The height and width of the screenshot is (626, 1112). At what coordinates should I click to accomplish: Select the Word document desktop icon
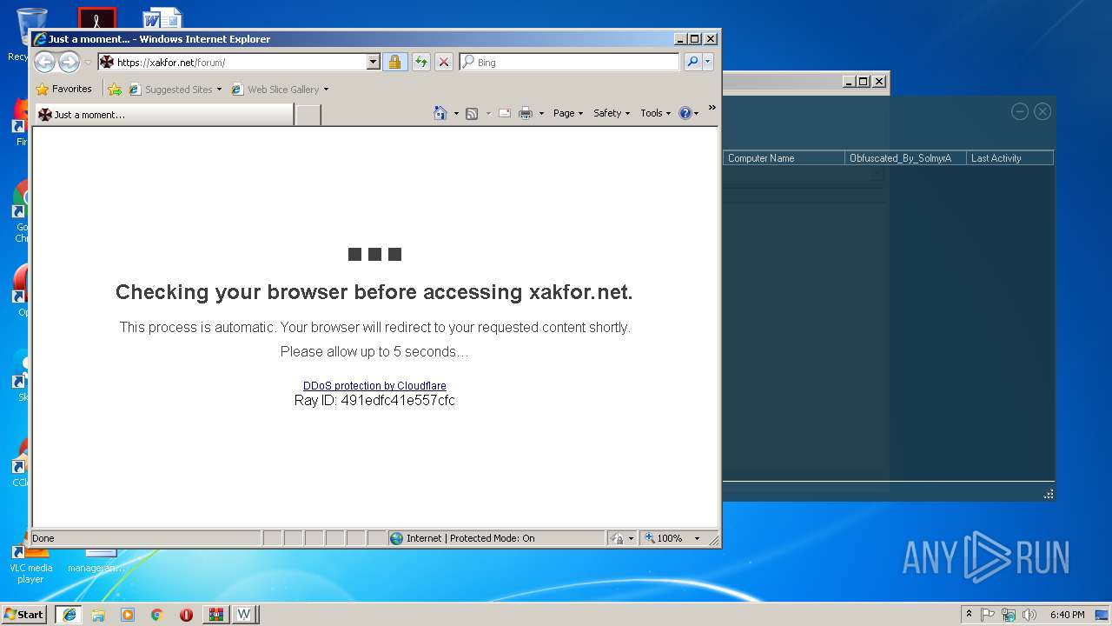click(x=162, y=19)
